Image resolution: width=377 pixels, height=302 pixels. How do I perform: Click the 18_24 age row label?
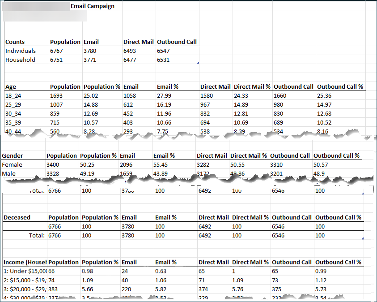coord(14,95)
